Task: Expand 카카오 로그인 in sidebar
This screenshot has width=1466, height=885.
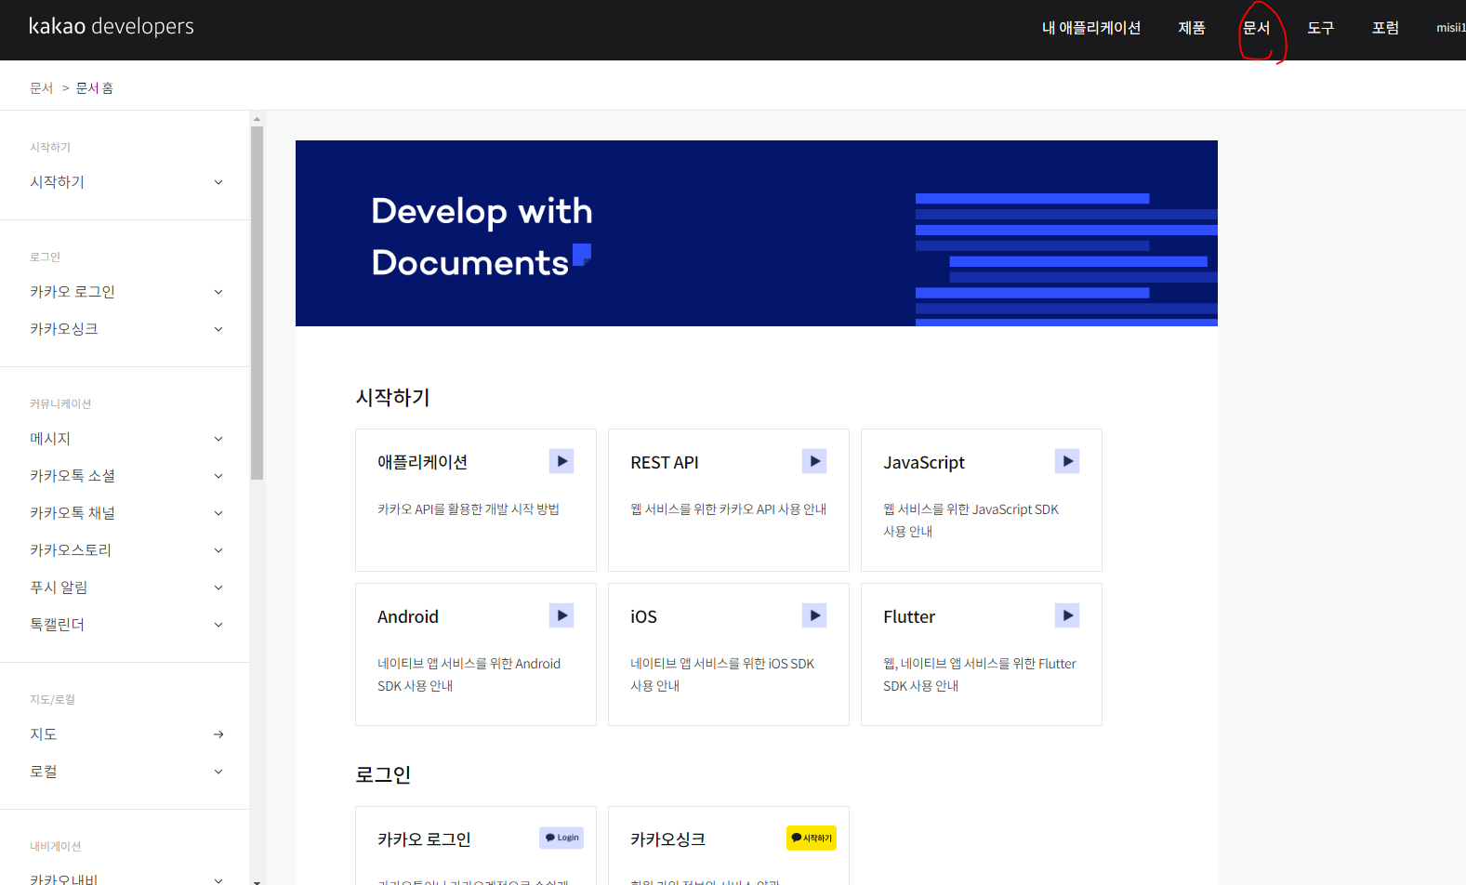Action: pyautogui.click(x=218, y=292)
